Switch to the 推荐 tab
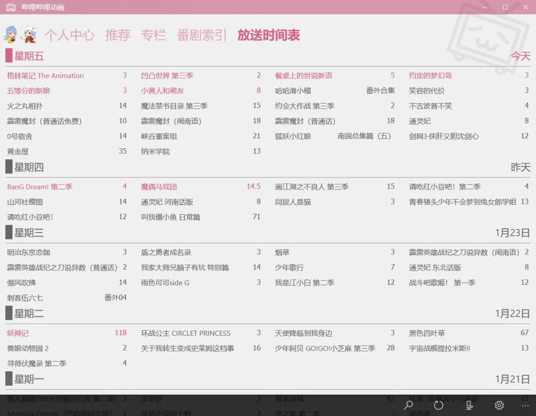536x416 pixels. pyautogui.click(x=118, y=35)
